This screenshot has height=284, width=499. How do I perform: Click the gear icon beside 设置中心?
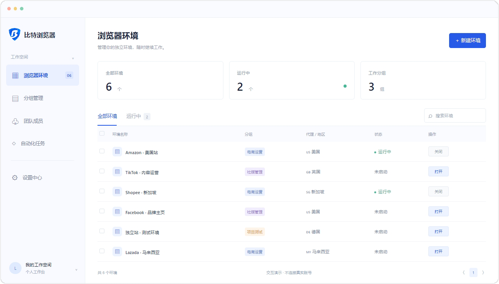coord(15,178)
